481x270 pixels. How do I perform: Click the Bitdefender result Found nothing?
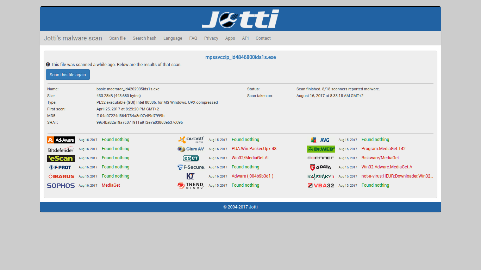tap(115, 149)
